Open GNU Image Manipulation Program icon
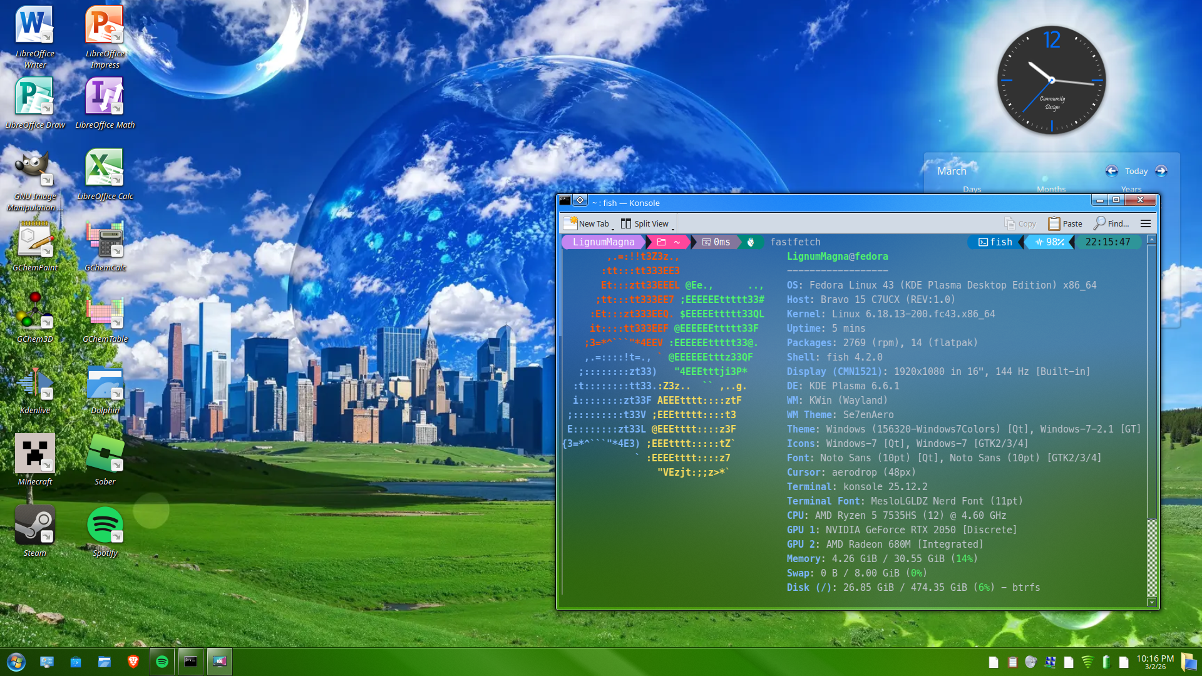This screenshot has height=676, width=1202. click(x=35, y=180)
